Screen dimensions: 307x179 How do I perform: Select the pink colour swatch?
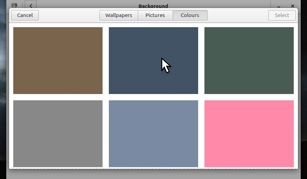pos(249,134)
